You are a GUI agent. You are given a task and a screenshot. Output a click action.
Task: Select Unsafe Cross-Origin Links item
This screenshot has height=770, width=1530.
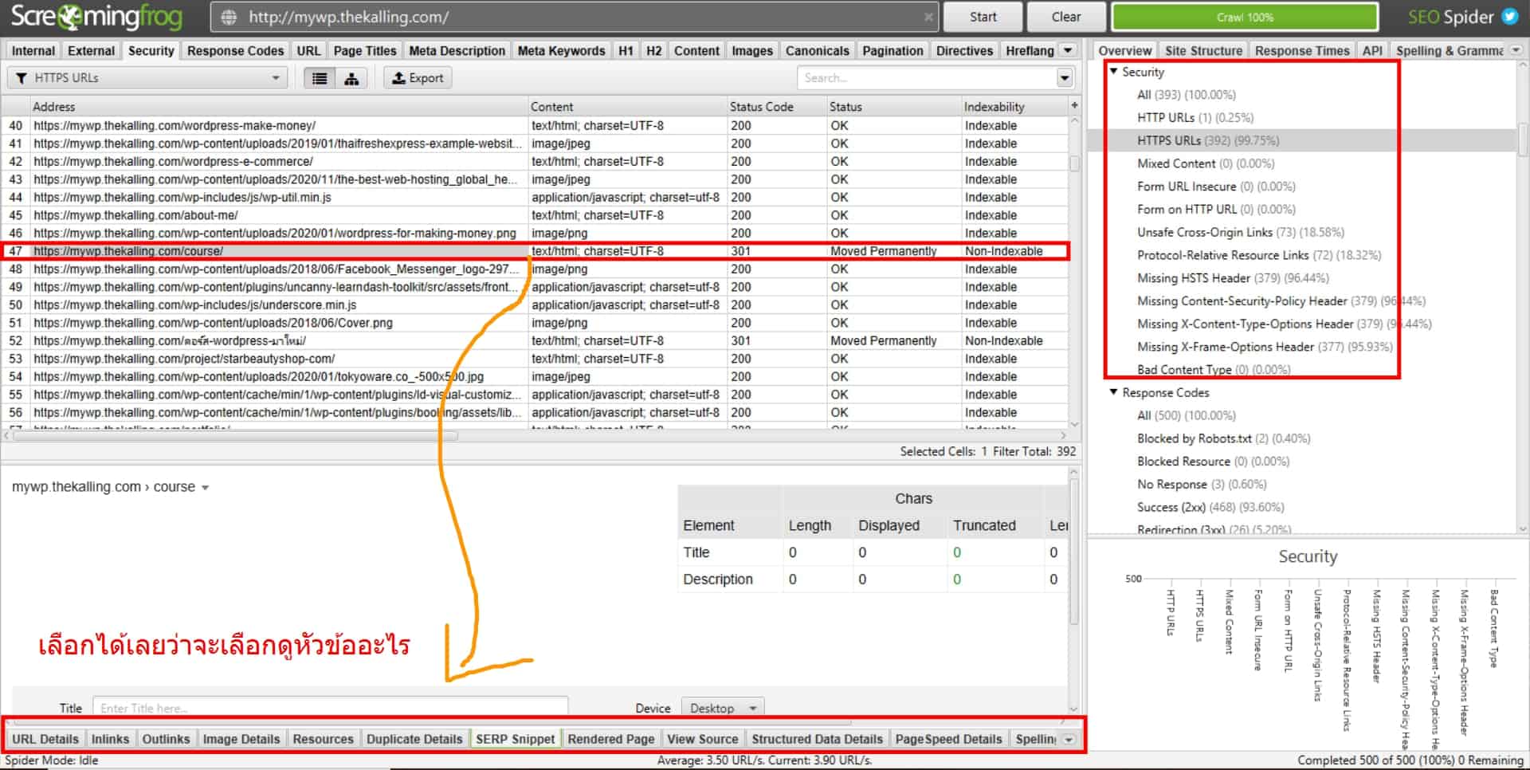tap(1240, 232)
